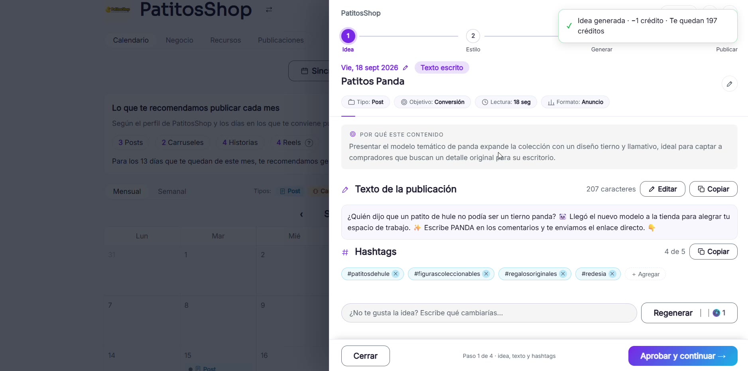This screenshot has width=748, height=371.
Task: Click Aprobar y continuar
Action: tap(683, 356)
